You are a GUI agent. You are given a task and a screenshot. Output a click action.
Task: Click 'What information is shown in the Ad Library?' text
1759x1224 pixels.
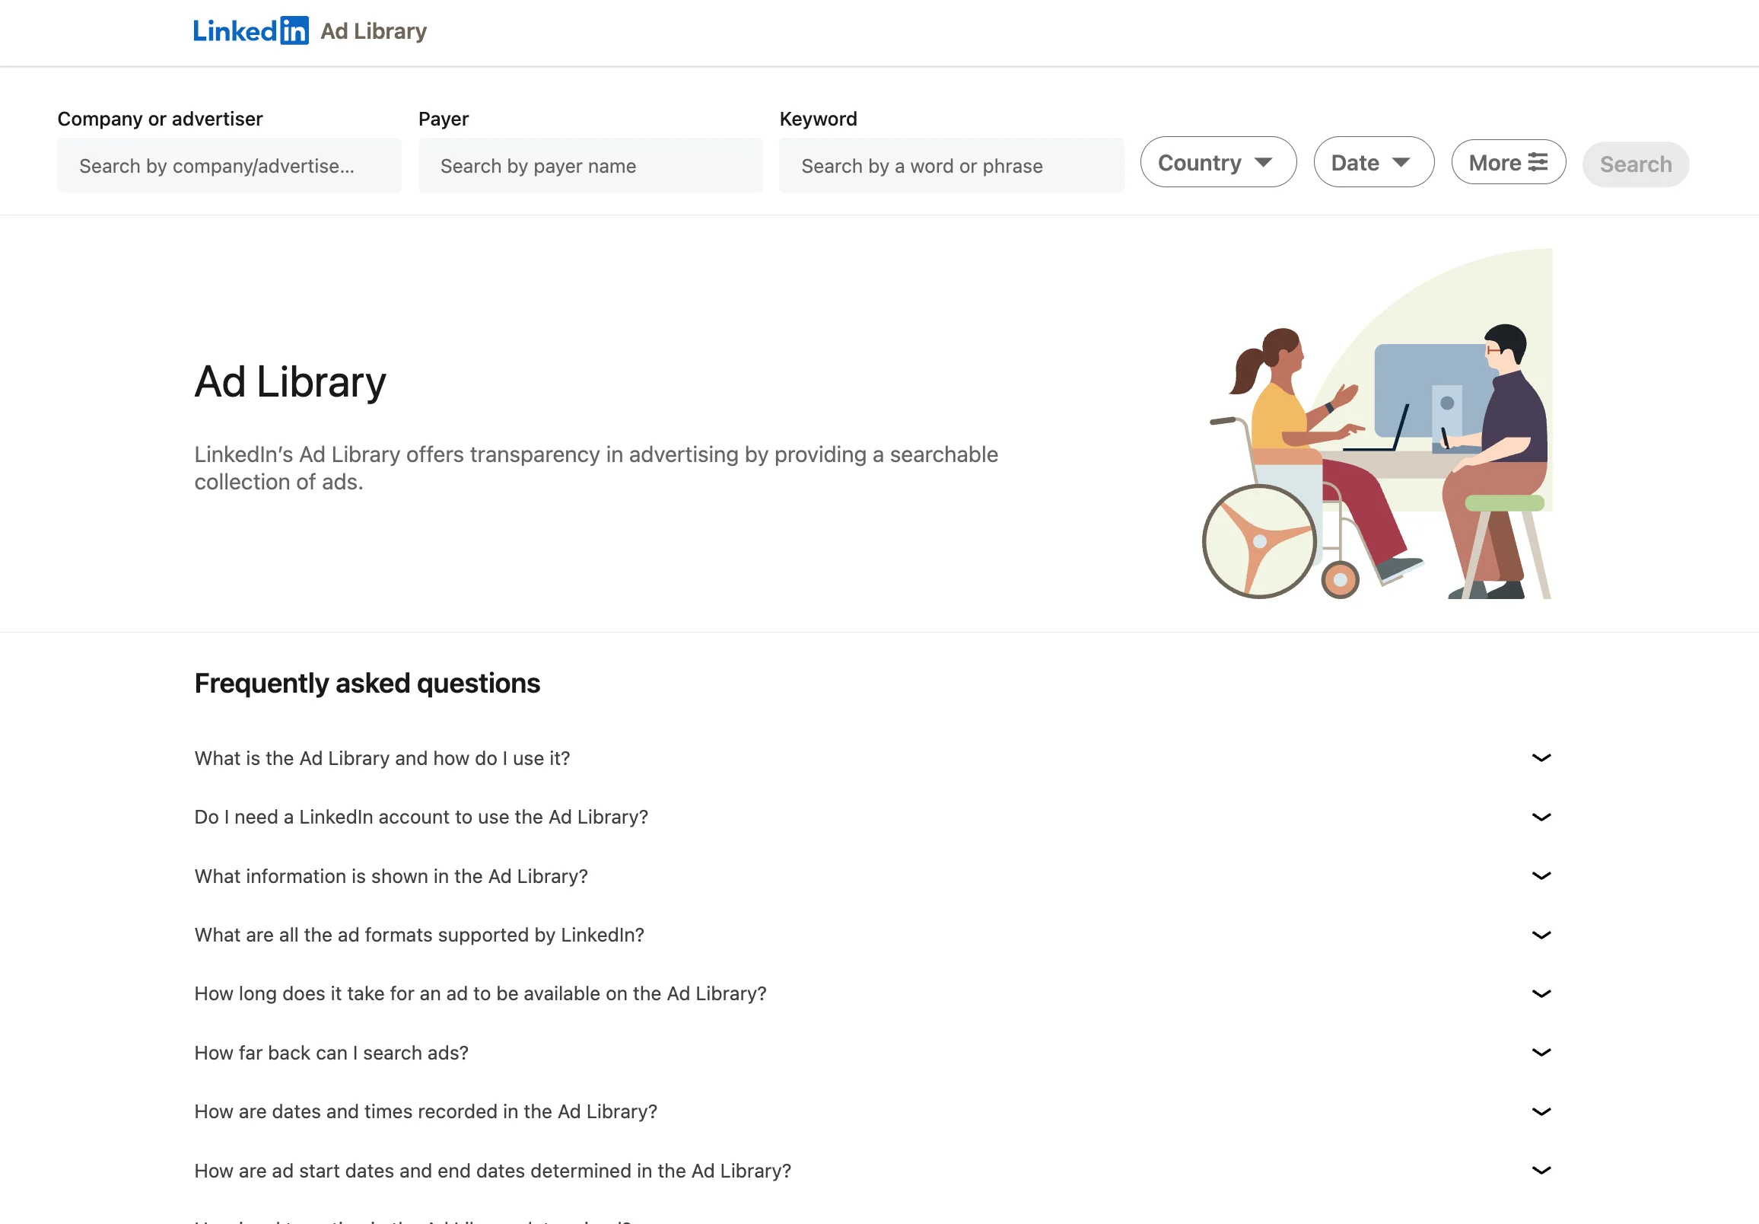(392, 876)
